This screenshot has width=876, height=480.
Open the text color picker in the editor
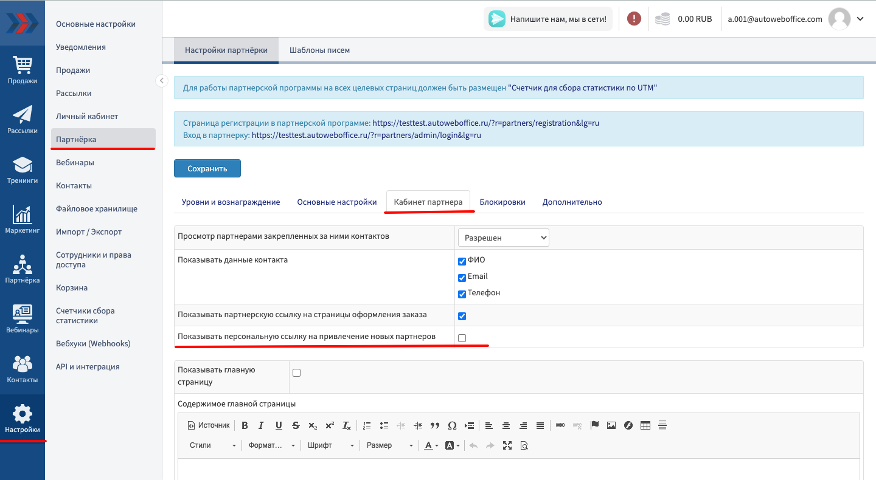pos(431,445)
